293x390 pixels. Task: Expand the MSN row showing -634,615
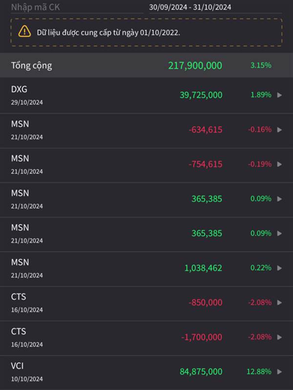[279, 130]
